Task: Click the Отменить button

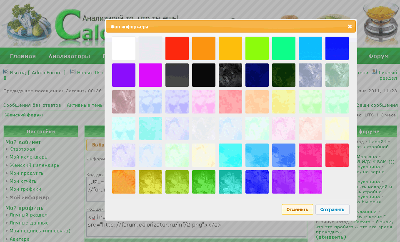Action: point(297,209)
